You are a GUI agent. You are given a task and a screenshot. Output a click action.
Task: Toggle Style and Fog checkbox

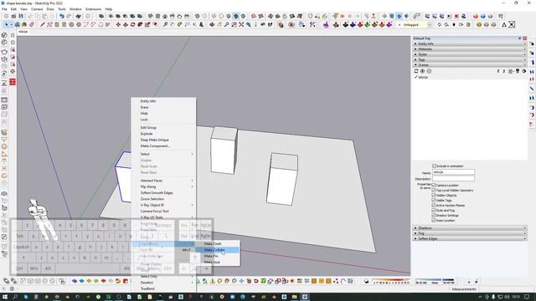point(434,210)
